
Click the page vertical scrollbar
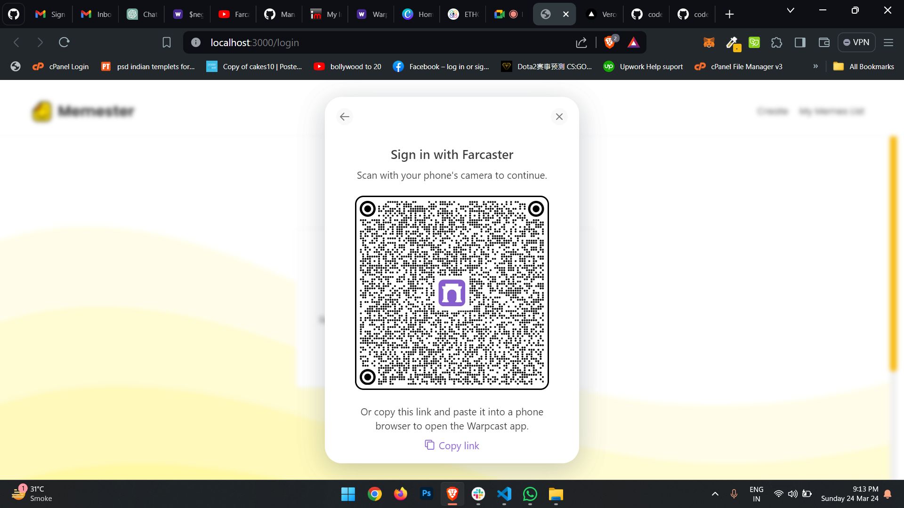point(893,254)
